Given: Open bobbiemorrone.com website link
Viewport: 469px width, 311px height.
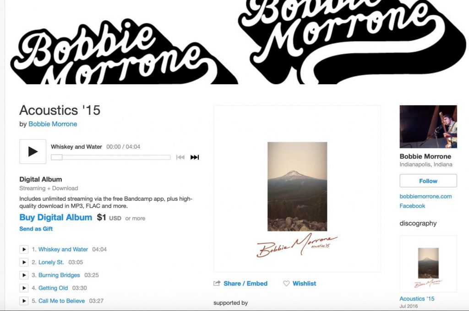Looking at the screenshot, I should (425, 196).
